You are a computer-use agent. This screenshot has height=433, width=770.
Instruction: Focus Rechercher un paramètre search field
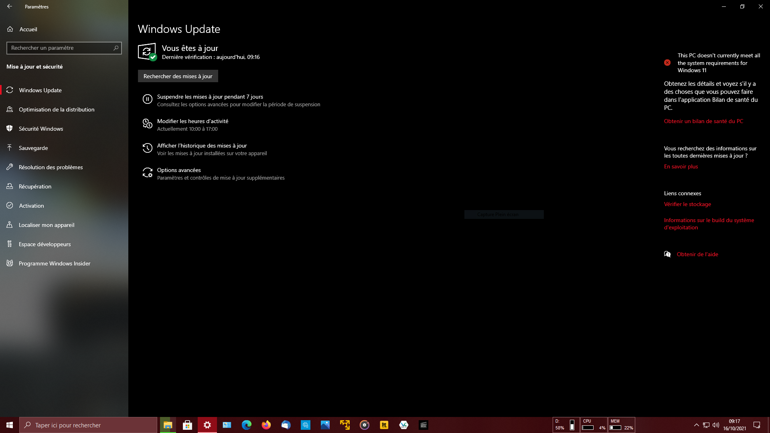tap(60, 48)
